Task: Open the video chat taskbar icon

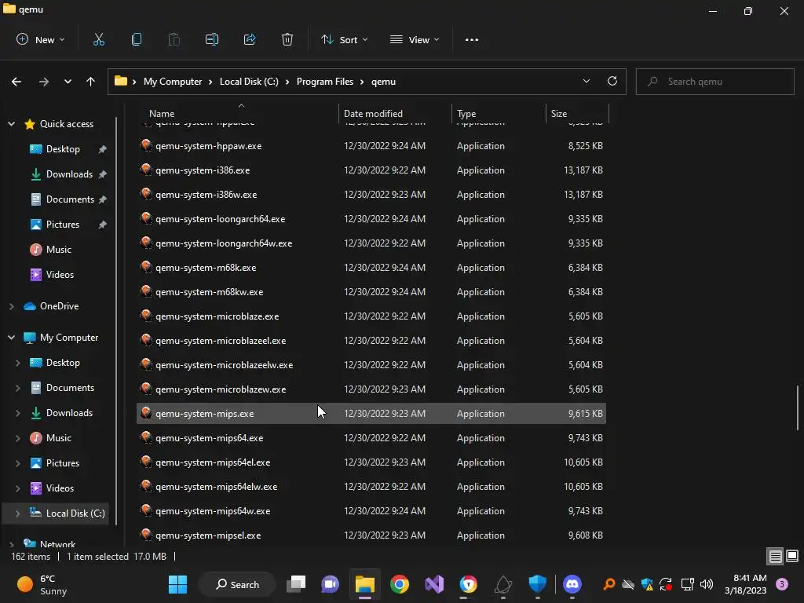Action: (331, 584)
